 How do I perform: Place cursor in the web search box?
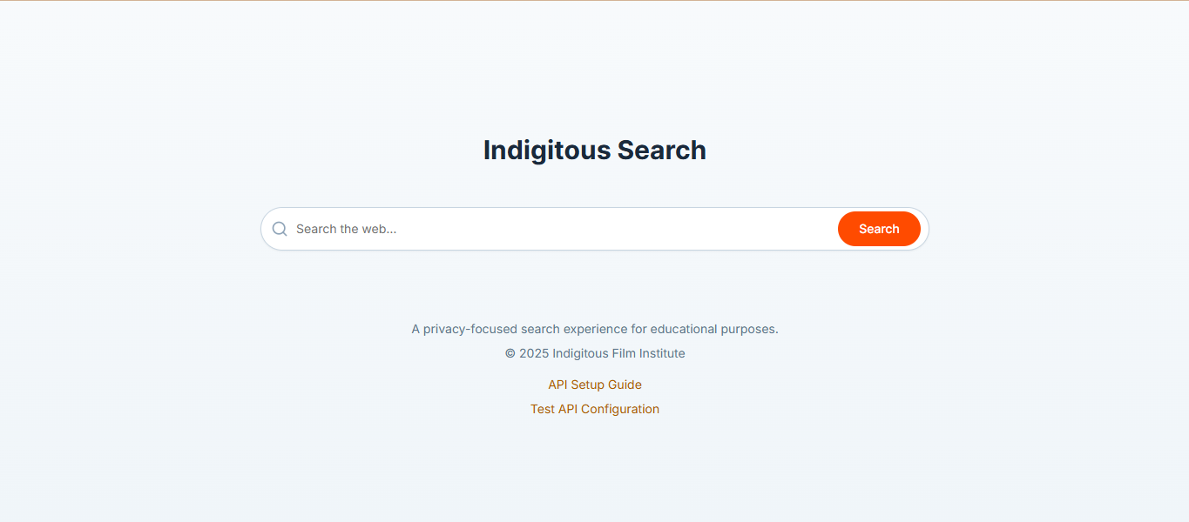[557, 229]
